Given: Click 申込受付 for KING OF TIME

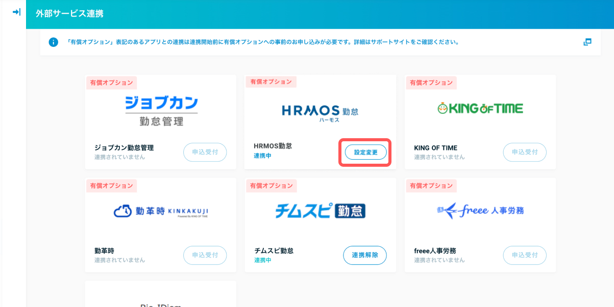Looking at the screenshot, I should (x=525, y=152).
